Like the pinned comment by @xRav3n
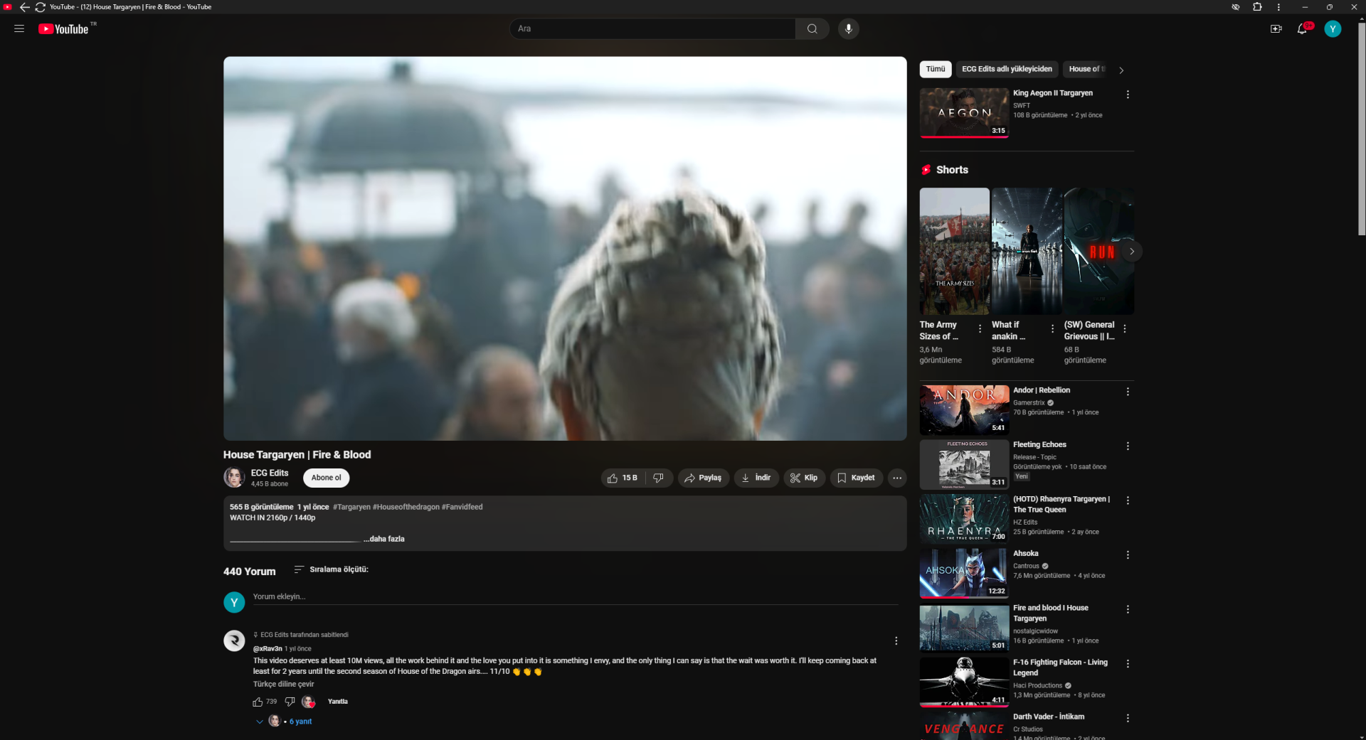 tap(258, 702)
